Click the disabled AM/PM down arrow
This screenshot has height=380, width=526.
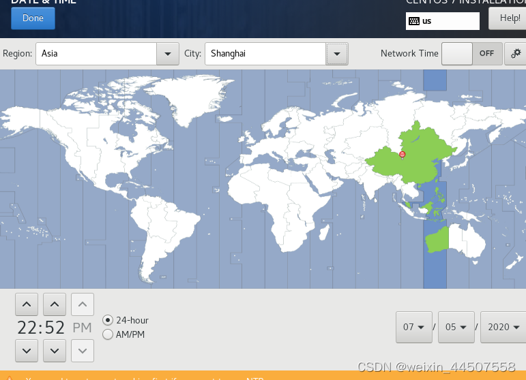83,351
